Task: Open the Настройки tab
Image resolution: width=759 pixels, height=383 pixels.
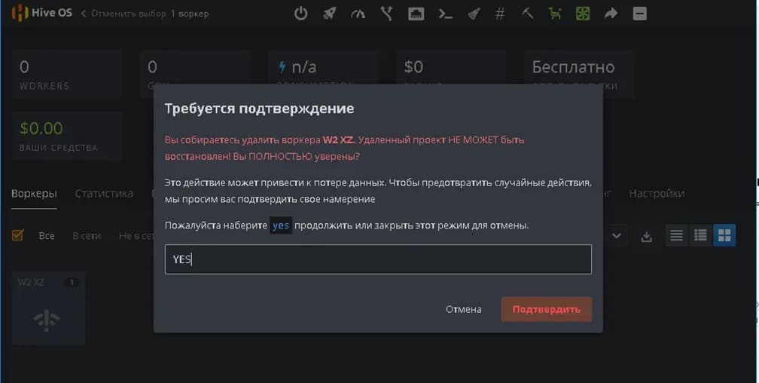Action: 657,194
